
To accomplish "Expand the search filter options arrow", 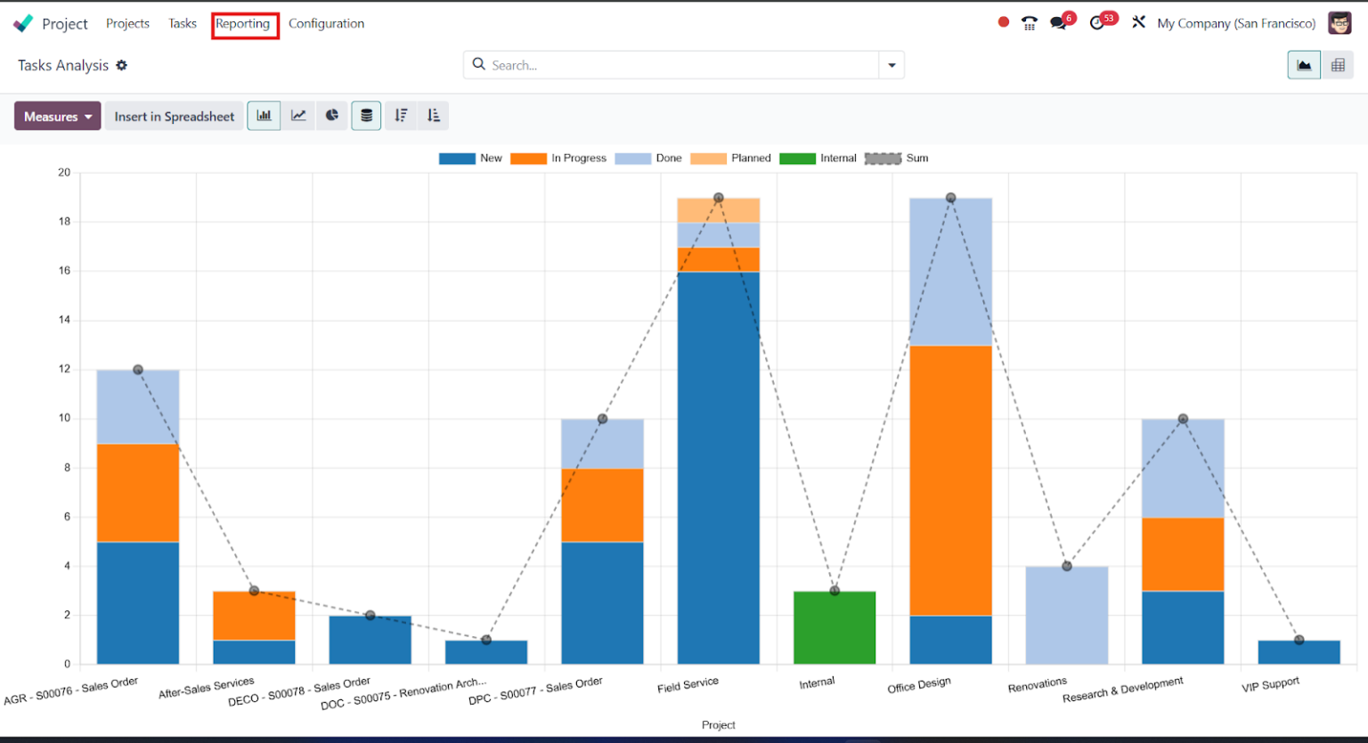I will (x=892, y=64).
